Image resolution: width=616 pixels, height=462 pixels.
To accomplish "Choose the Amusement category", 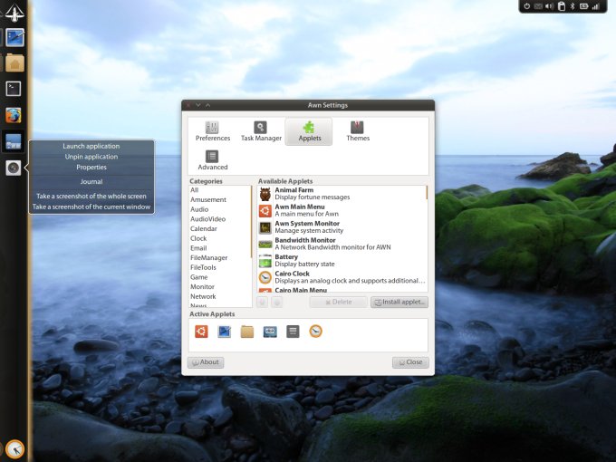I will (x=208, y=199).
